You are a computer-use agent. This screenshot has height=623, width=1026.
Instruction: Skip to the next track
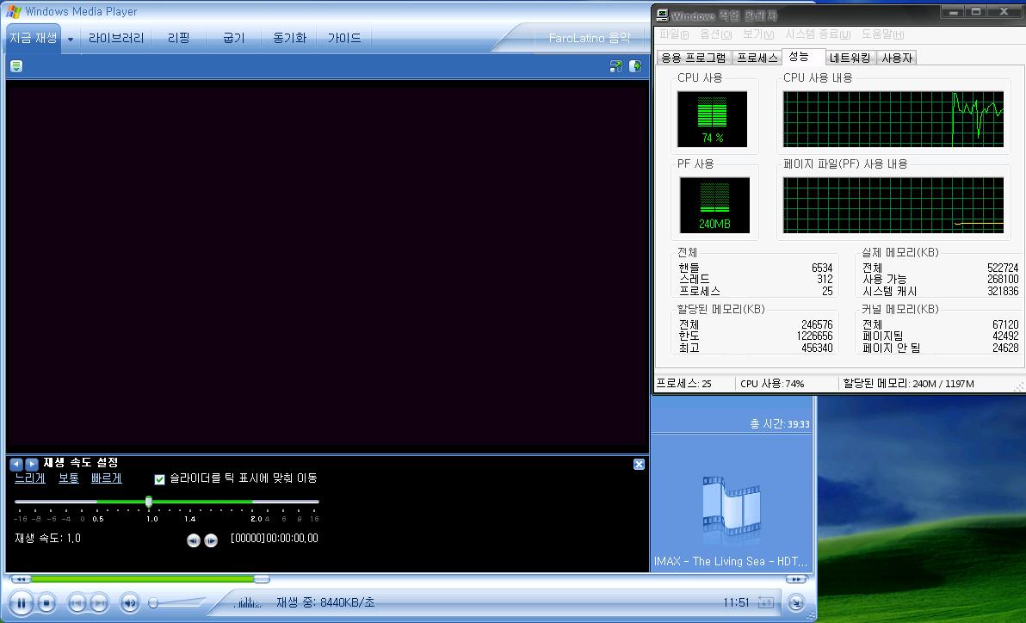[x=99, y=602]
